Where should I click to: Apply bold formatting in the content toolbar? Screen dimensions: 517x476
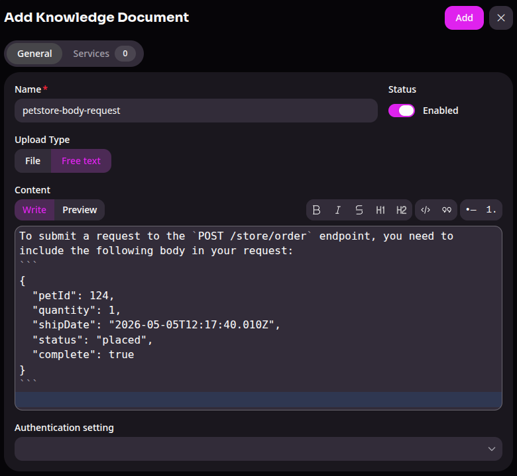tap(317, 210)
